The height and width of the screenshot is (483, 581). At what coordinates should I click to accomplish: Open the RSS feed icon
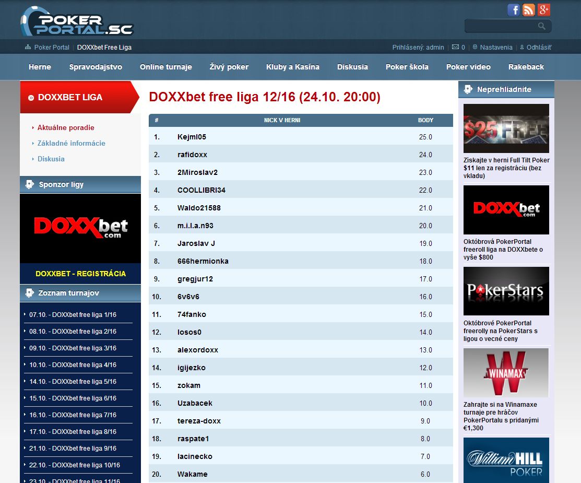click(x=529, y=10)
